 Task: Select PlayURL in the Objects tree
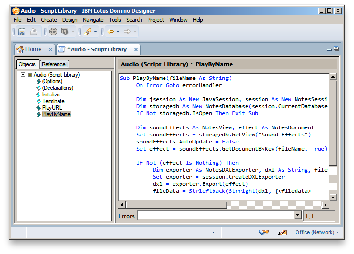tap(52, 108)
